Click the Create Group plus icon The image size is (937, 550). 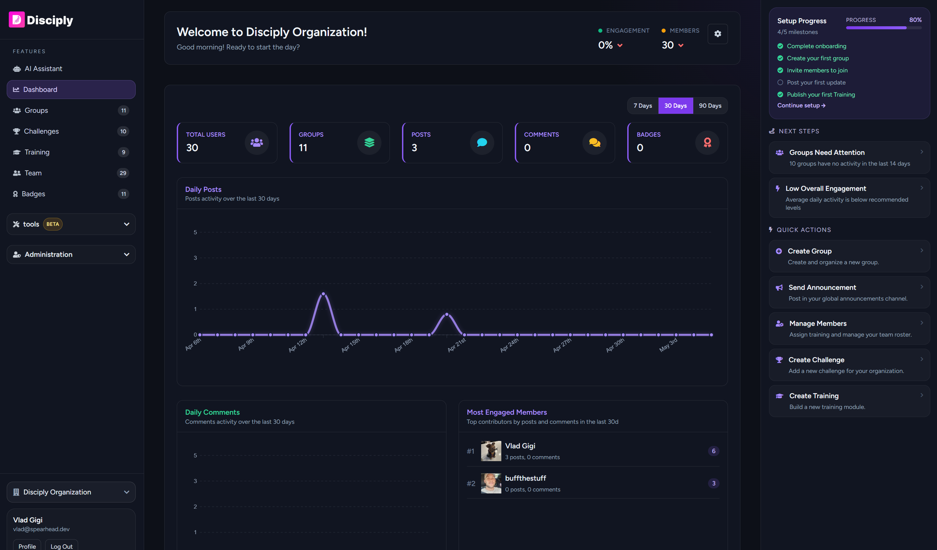[x=779, y=251]
